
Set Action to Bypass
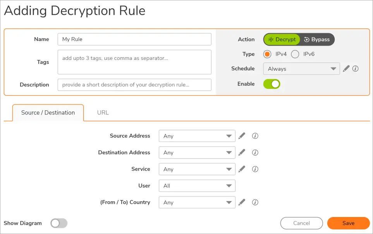click(317, 39)
